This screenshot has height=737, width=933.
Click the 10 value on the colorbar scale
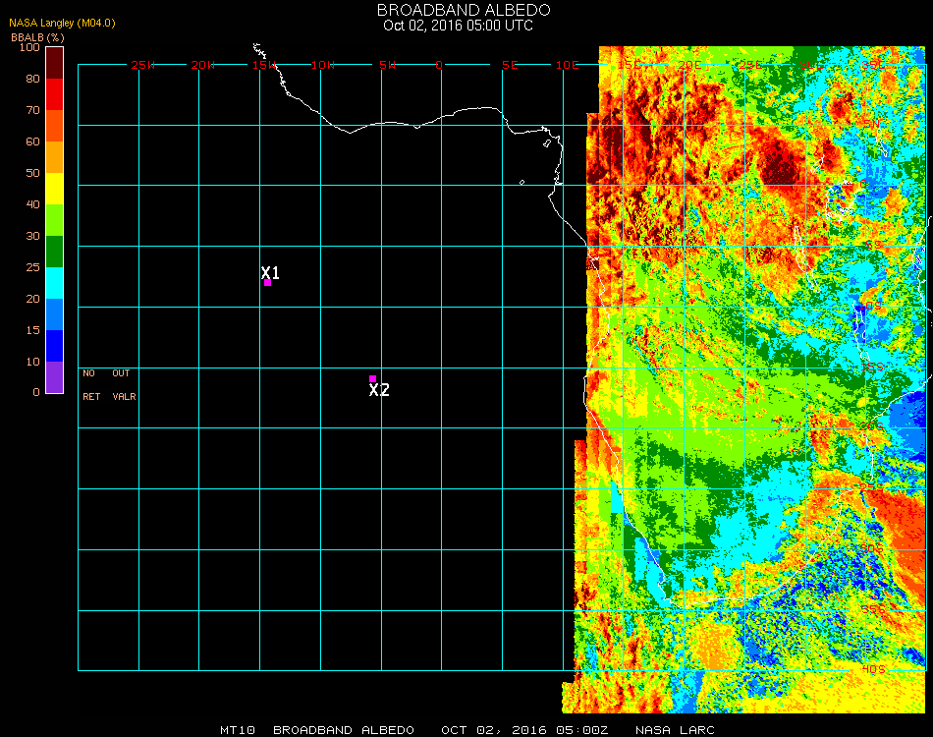coord(32,362)
